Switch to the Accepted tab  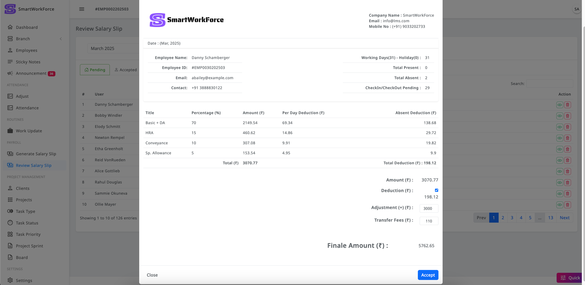point(125,70)
